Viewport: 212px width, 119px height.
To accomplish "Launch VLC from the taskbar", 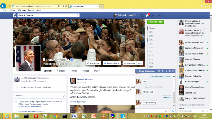I will (x=103, y=116).
